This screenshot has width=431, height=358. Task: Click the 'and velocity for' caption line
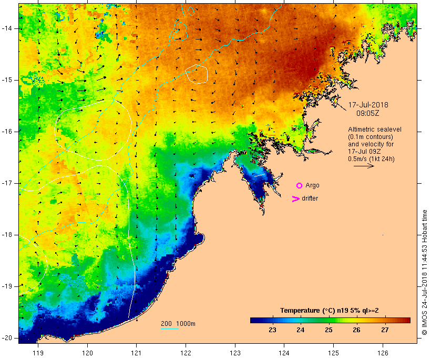(371, 144)
